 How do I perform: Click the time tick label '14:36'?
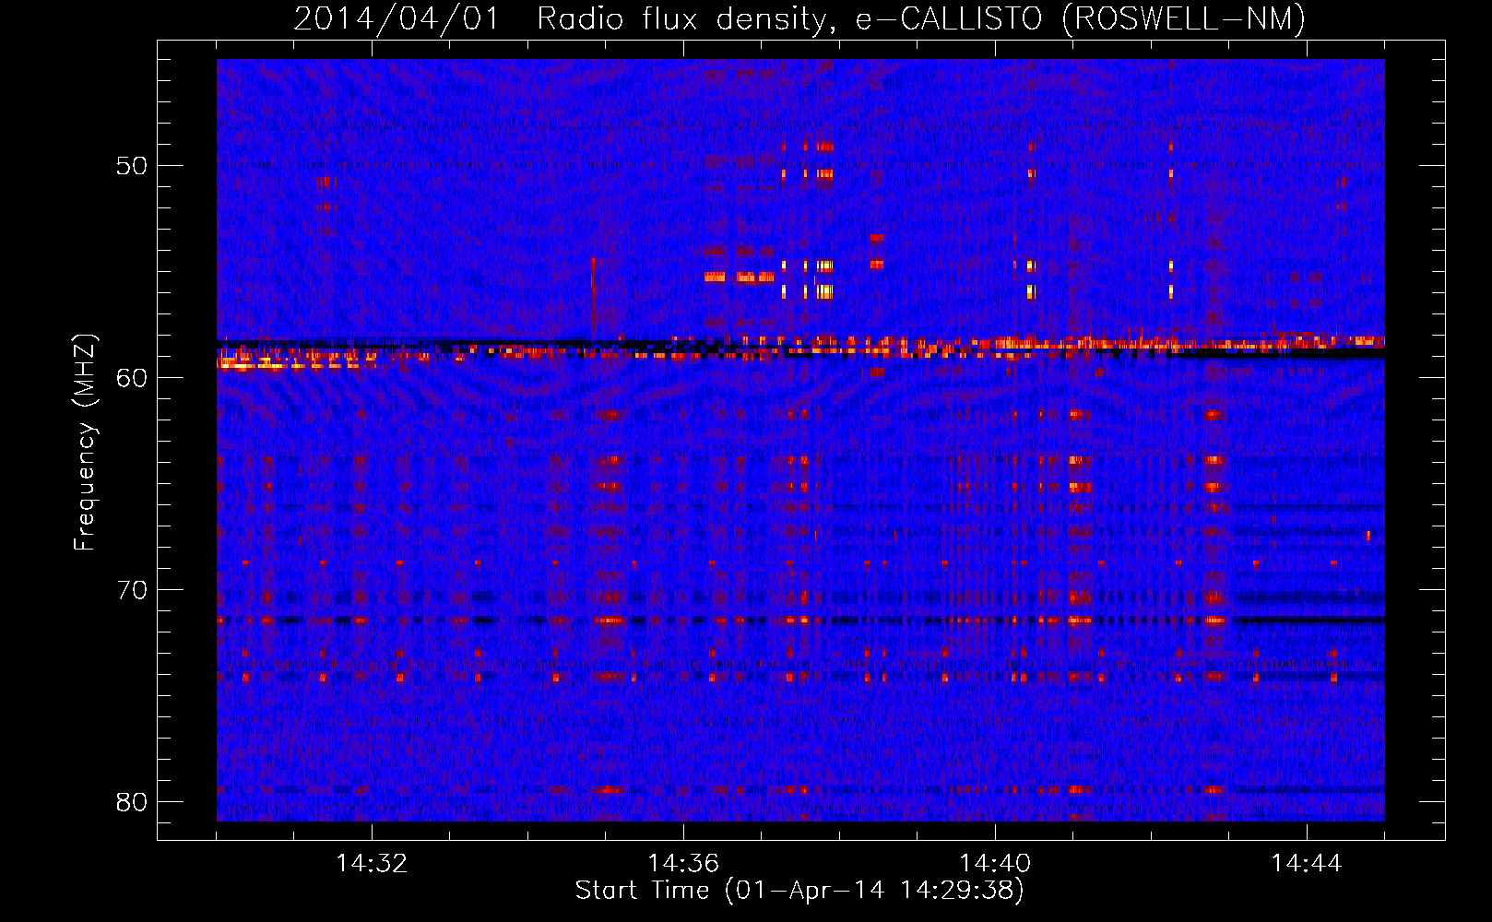(683, 864)
